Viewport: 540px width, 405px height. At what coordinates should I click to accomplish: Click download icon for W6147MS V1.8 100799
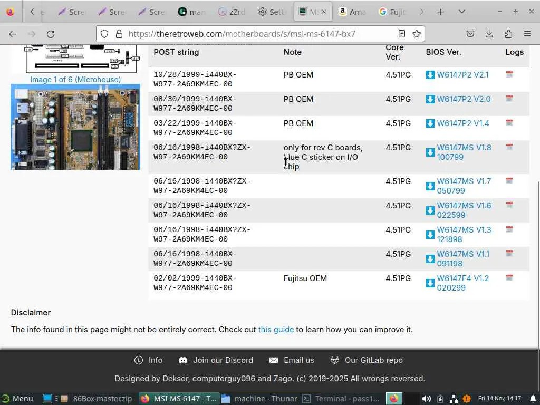point(430,152)
